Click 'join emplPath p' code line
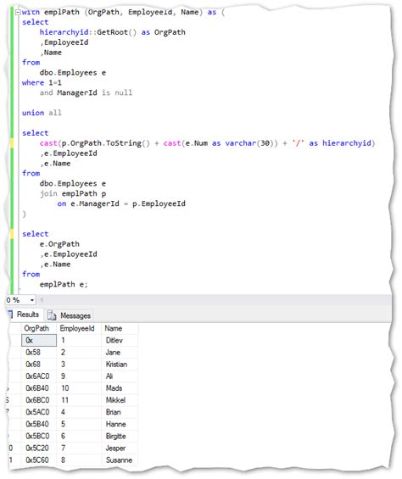Viewport: 402px width, 479px height. pos(73,193)
